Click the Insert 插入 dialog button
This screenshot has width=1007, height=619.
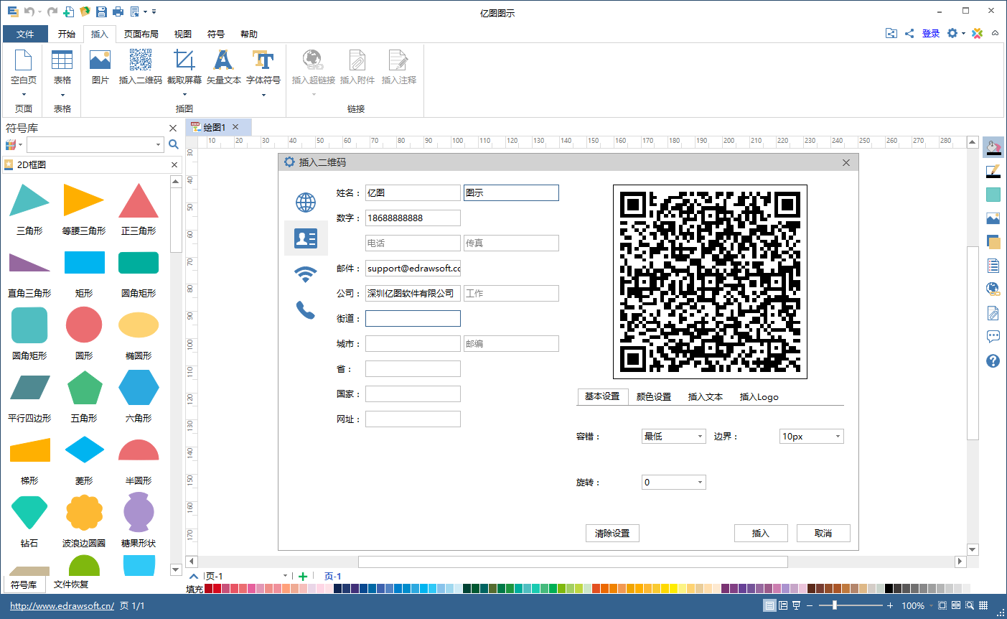(761, 533)
